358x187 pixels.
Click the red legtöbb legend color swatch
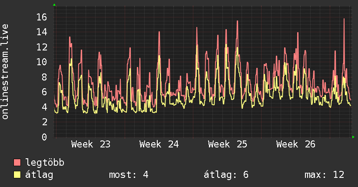click(17, 163)
